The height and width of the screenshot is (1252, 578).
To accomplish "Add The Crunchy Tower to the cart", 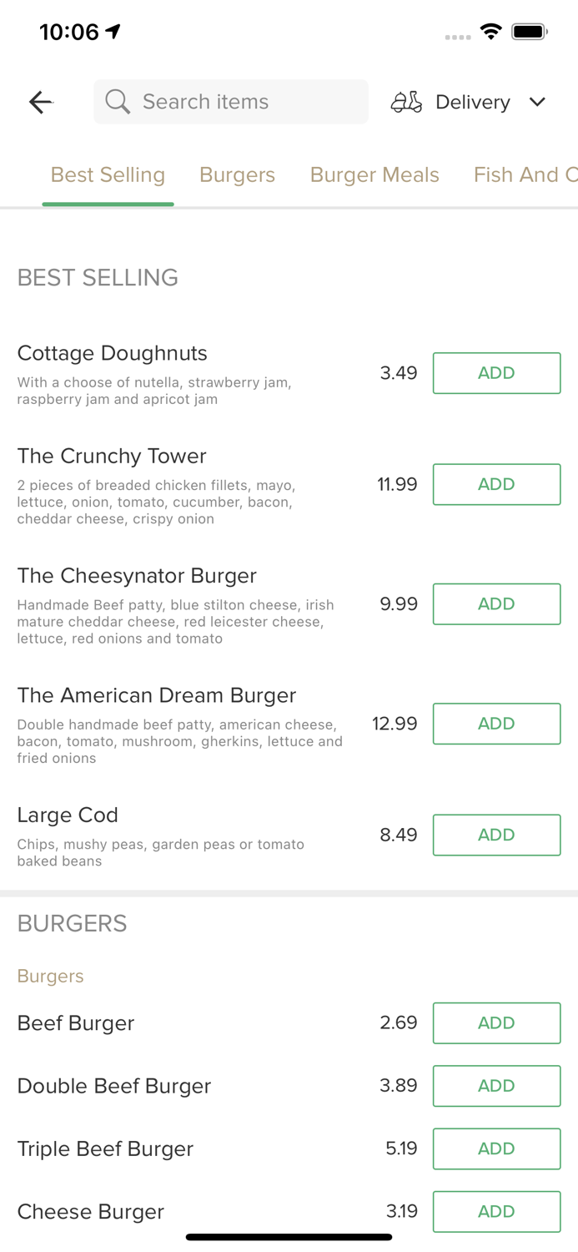I will [x=496, y=484].
